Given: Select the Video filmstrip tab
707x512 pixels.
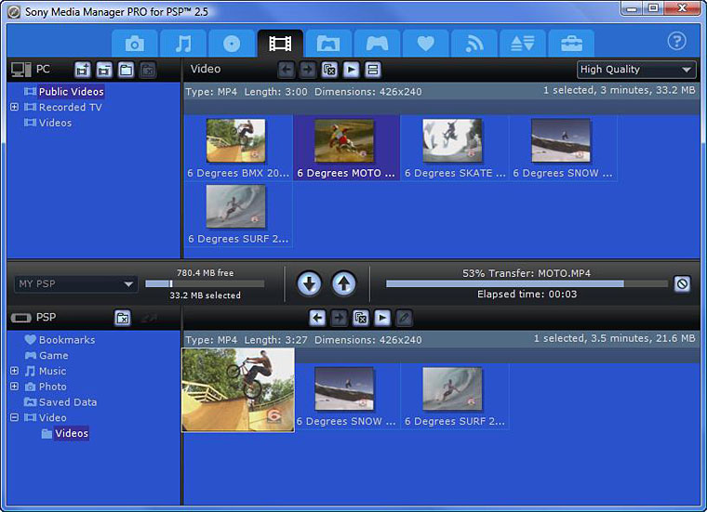Looking at the screenshot, I should click(280, 44).
